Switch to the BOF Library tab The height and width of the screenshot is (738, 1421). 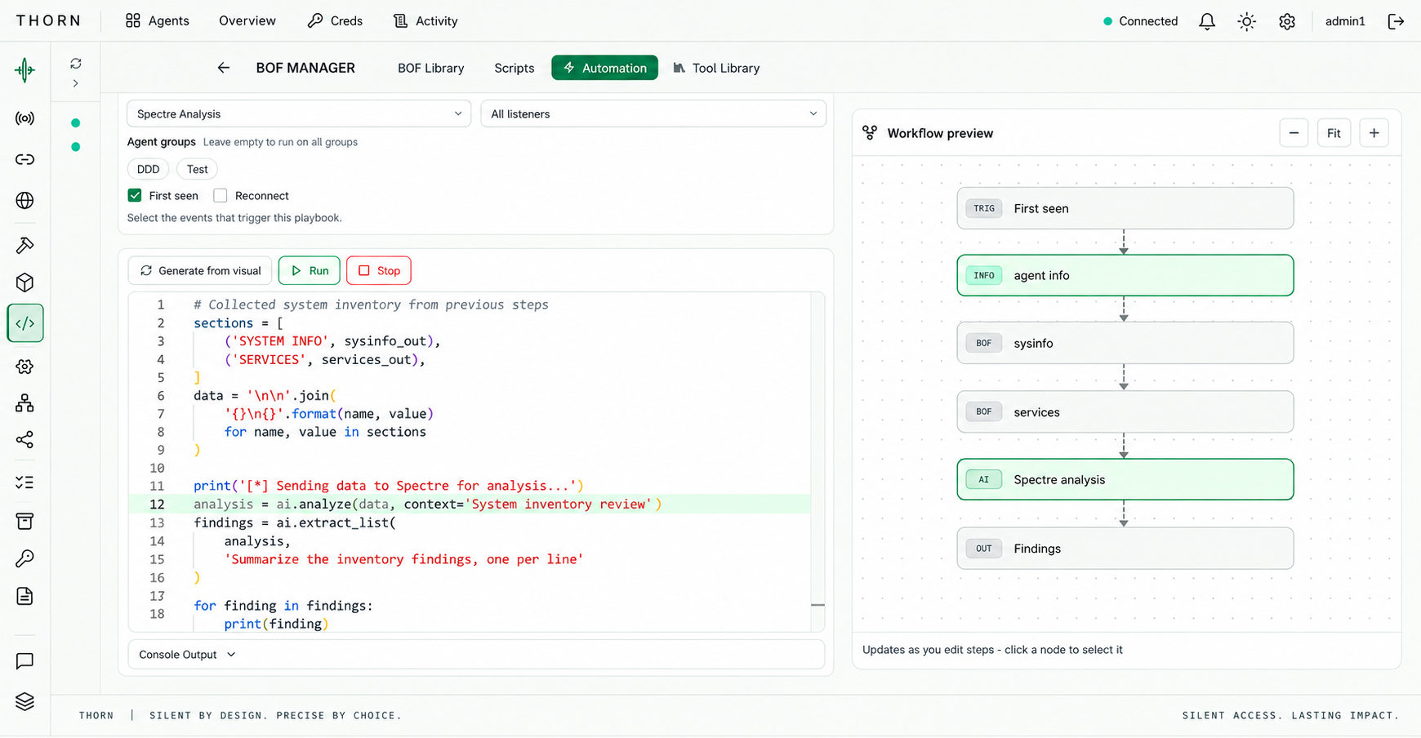point(430,68)
